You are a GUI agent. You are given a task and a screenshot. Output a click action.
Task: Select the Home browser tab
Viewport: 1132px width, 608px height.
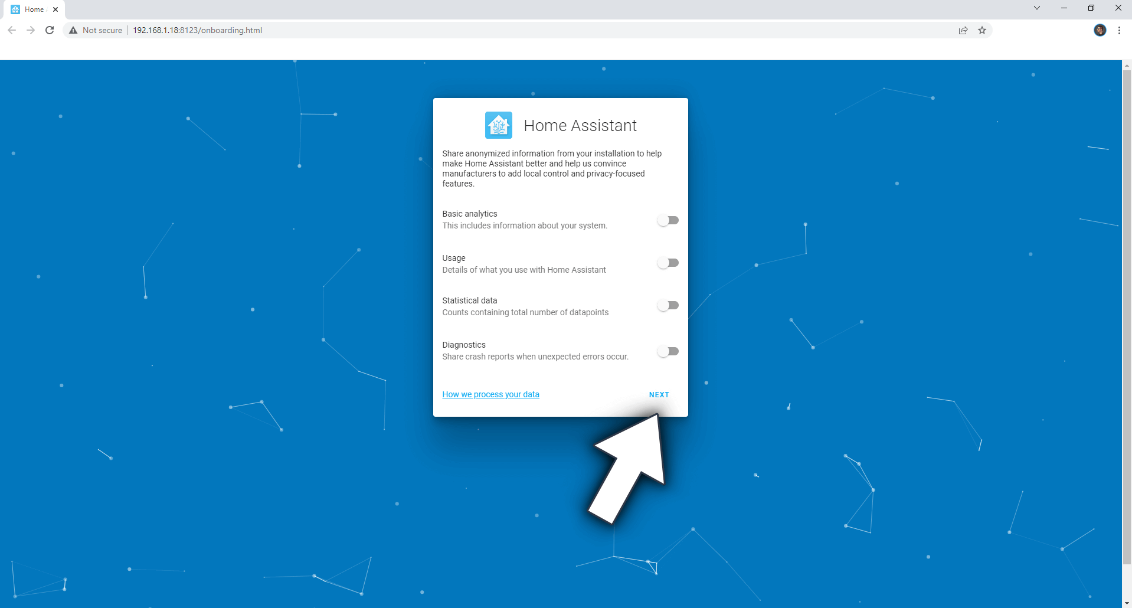[x=34, y=9]
